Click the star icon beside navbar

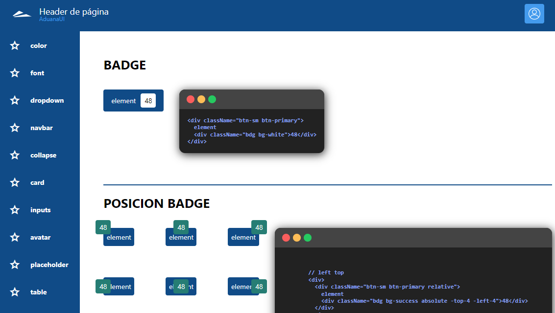click(x=15, y=128)
